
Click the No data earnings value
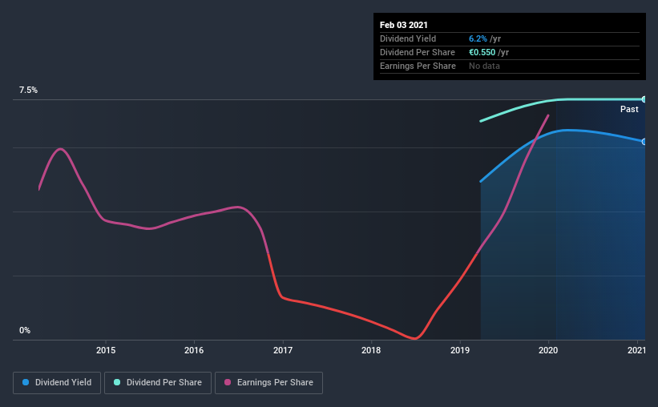pos(484,66)
